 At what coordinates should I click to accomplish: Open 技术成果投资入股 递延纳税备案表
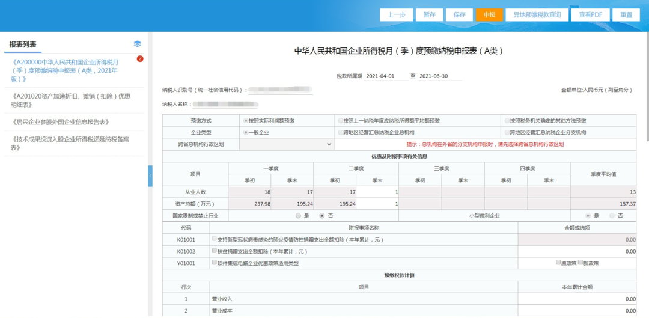pyautogui.click(x=70, y=143)
